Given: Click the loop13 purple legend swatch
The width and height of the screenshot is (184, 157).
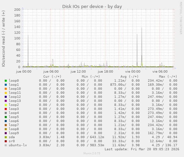Looking at the screenshot, I should (x=6, y=101).
